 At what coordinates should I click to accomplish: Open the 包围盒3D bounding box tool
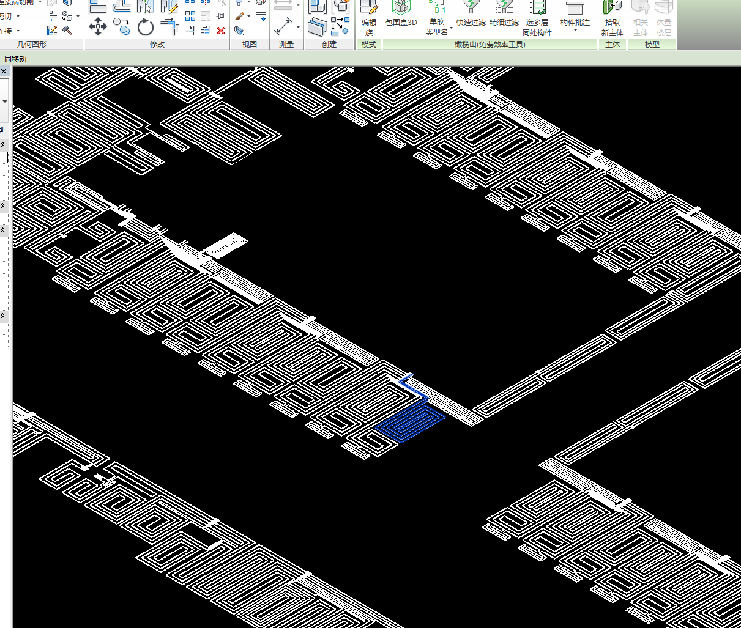click(401, 15)
